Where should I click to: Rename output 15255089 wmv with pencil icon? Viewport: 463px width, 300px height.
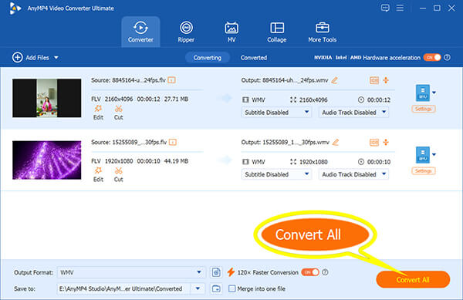[x=336, y=142]
